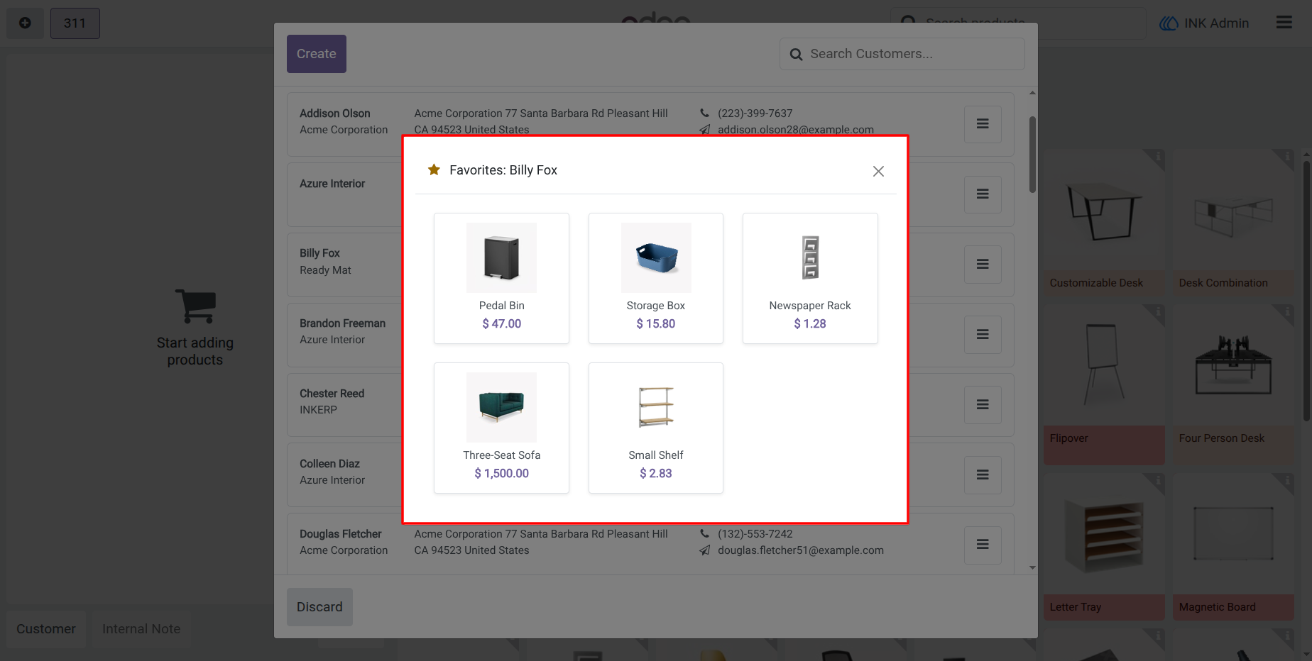Select the Internal Note tab

[x=141, y=629]
